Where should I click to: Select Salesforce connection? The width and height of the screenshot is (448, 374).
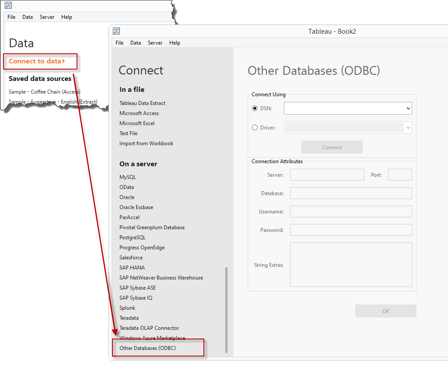[131, 258]
